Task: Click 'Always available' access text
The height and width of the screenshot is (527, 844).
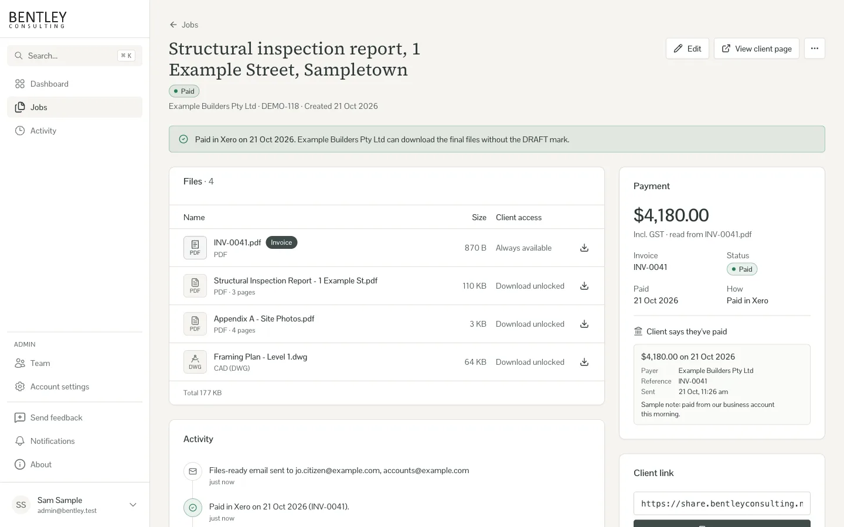Action: tap(523, 248)
